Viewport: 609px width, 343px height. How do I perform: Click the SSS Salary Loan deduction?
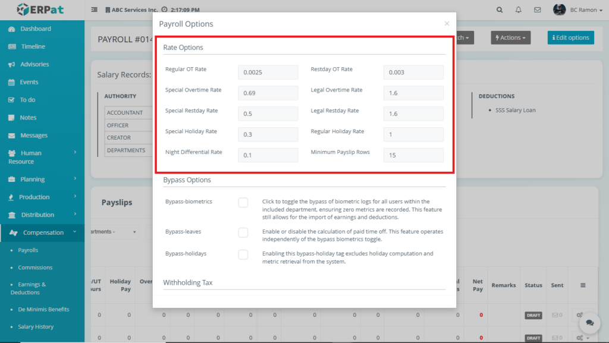click(x=516, y=110)
